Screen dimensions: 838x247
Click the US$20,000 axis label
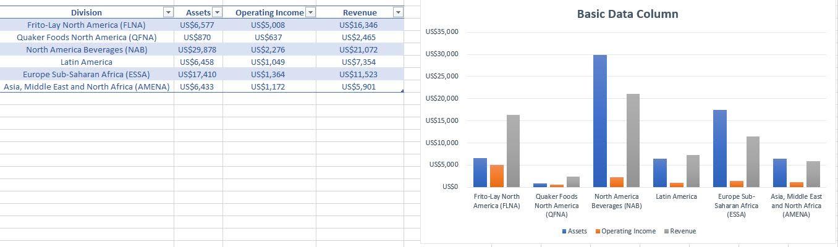coord(442,98)
